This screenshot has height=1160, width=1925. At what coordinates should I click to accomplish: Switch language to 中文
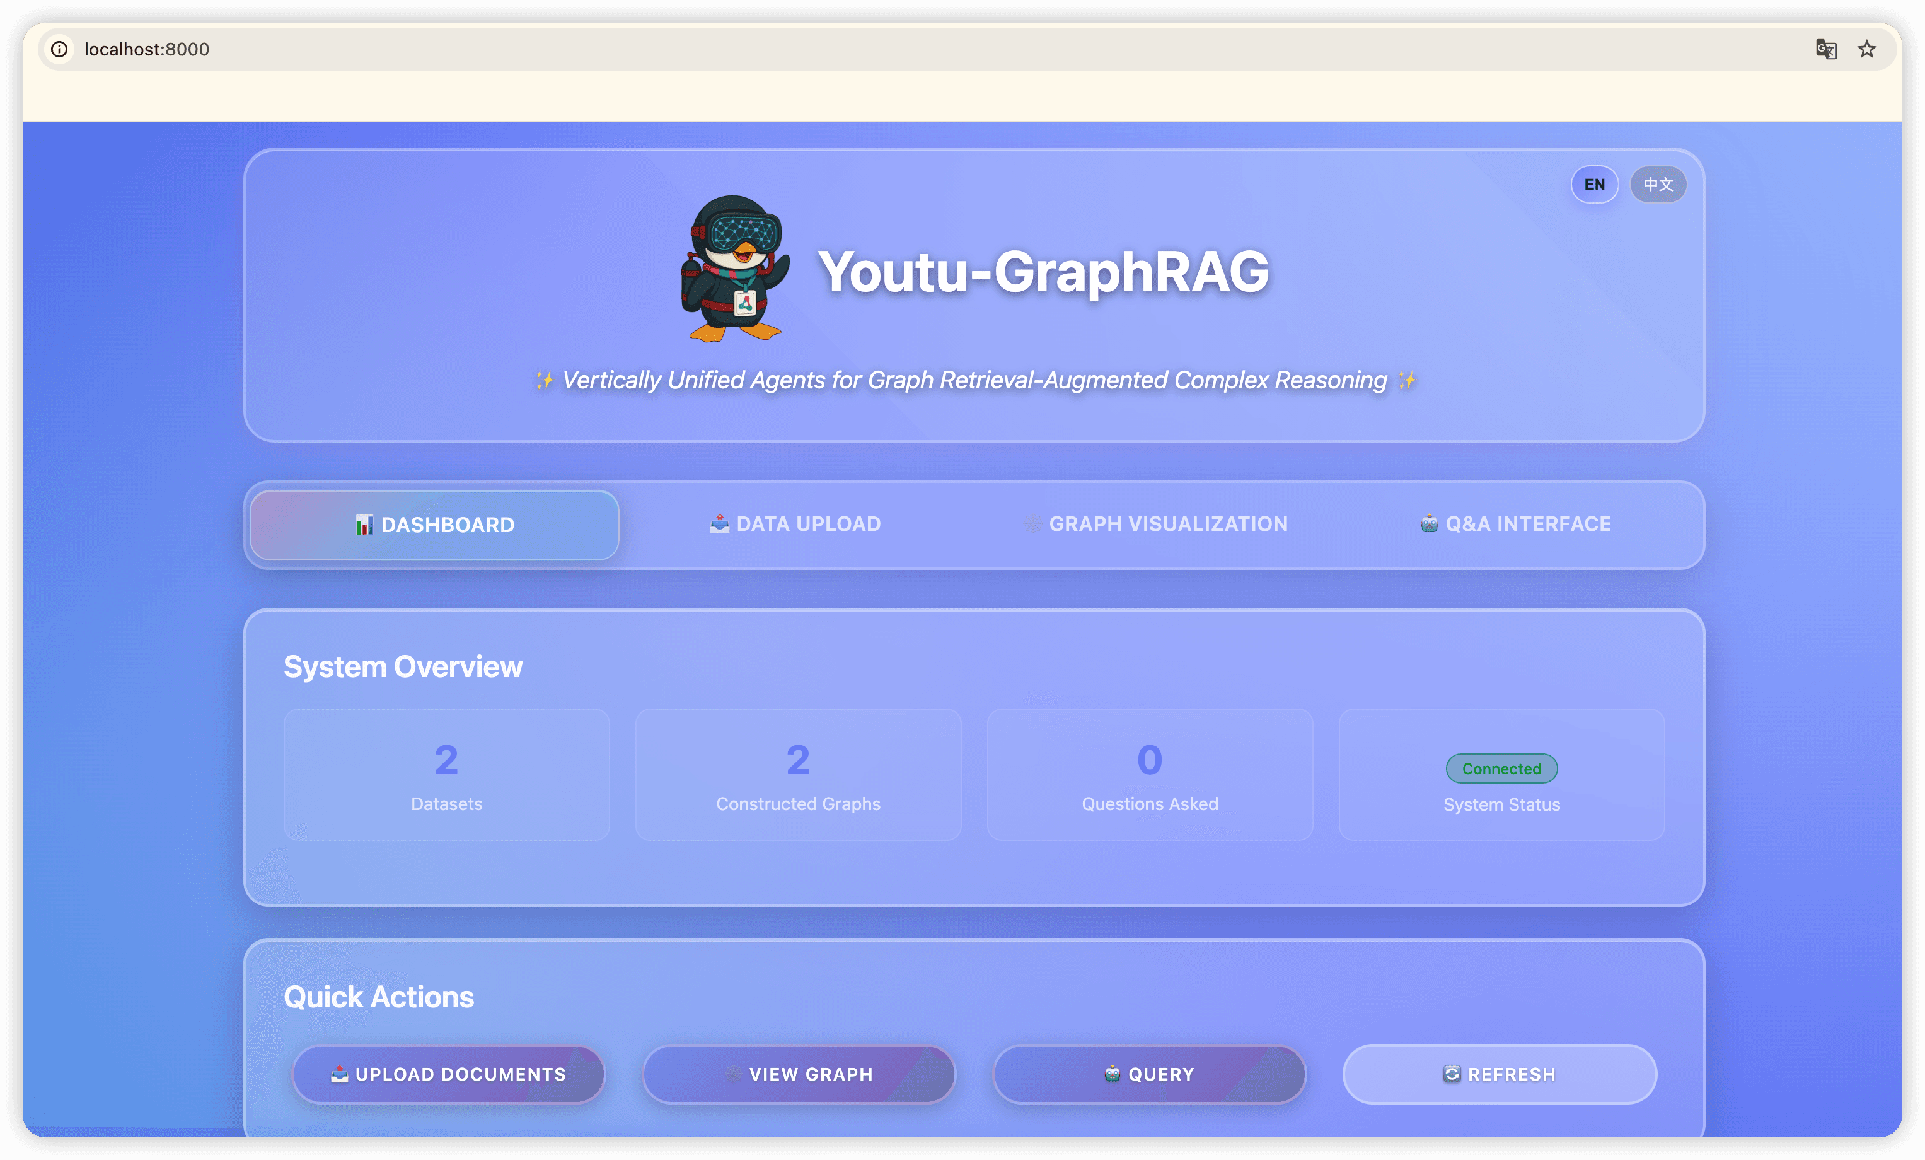tap(1658, 184)
